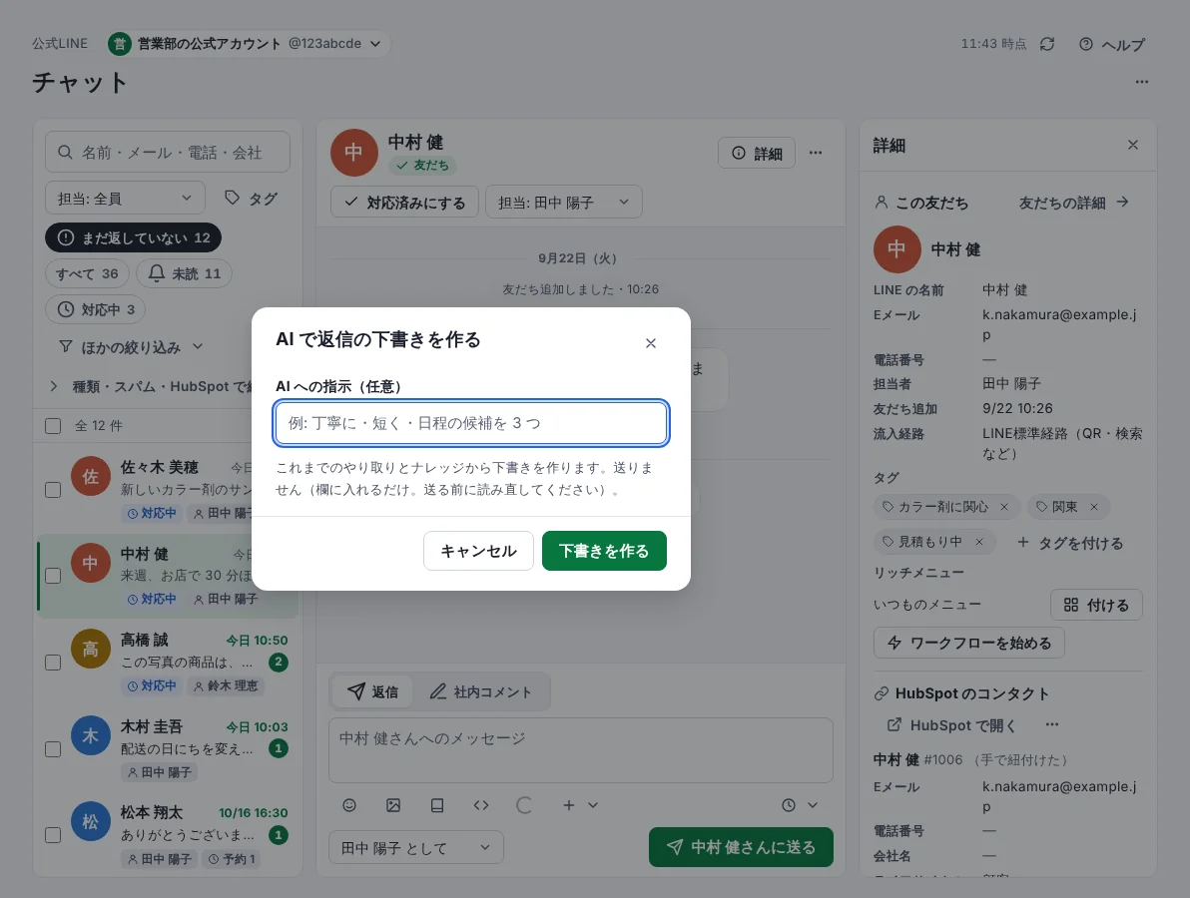Remove the 見積もり中 tag

[979, 542]
